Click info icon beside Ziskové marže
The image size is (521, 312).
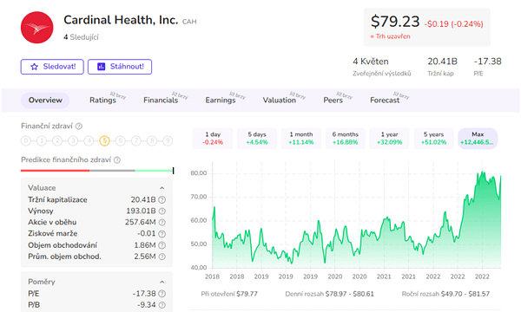point(162,234)
